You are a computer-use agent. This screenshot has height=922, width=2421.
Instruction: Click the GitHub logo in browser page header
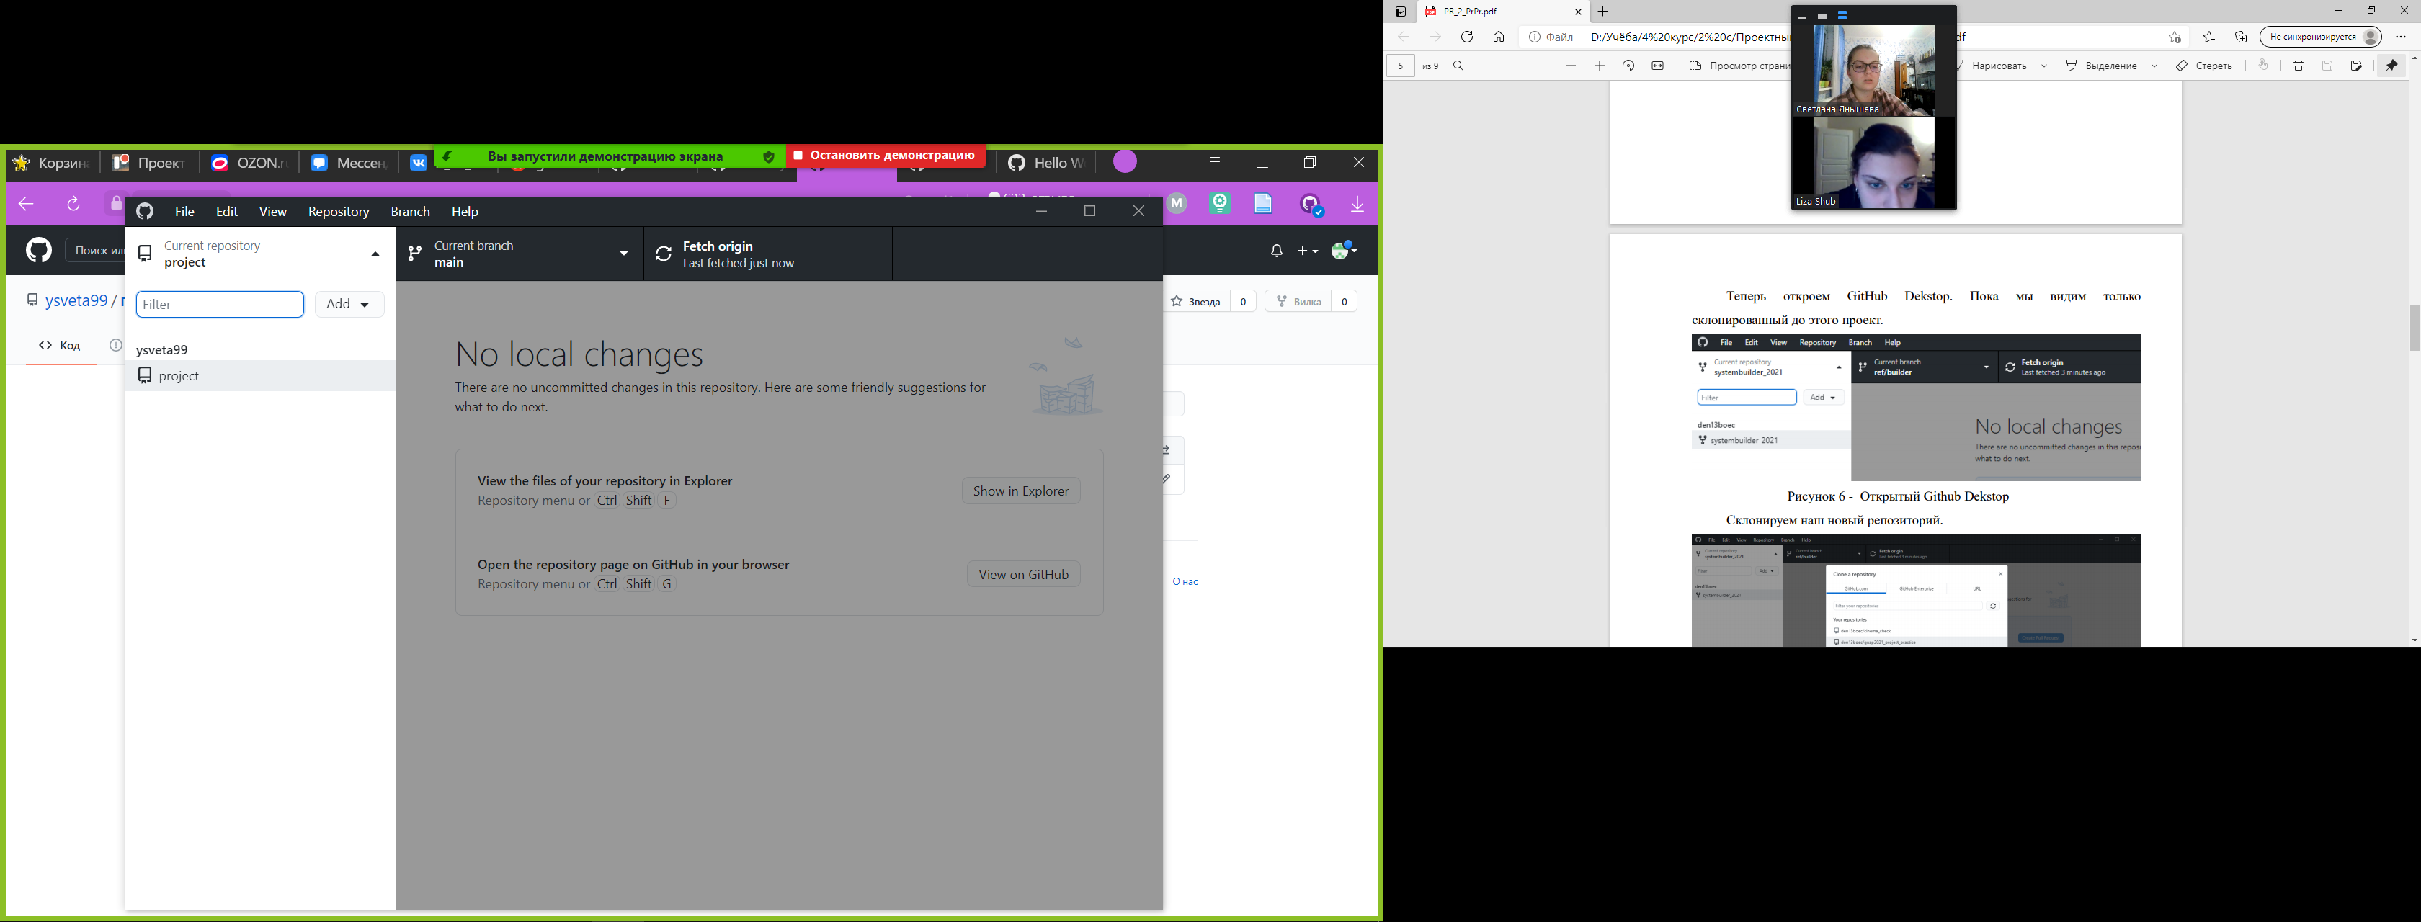click(38, 250)
